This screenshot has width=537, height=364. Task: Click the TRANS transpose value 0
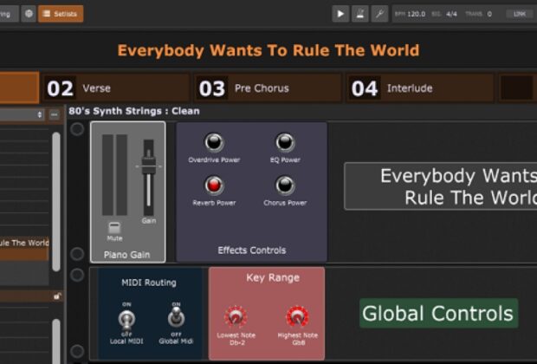[x=489, y=14]
